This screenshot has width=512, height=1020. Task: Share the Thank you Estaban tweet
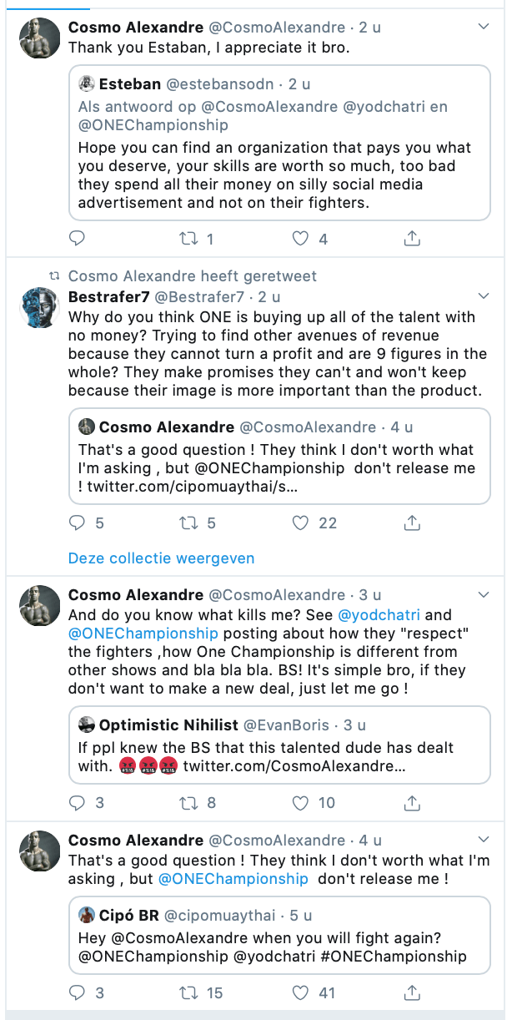point(411,239)
